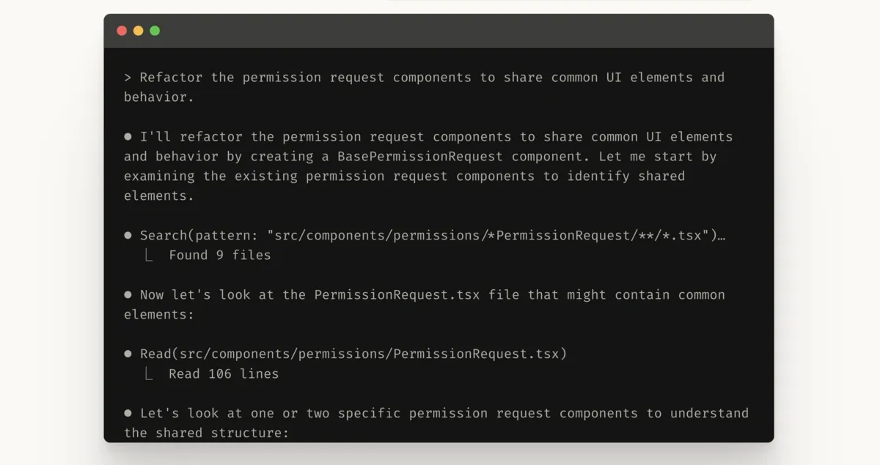Click the bullet beside the Read command

click(x=128, y=354)
